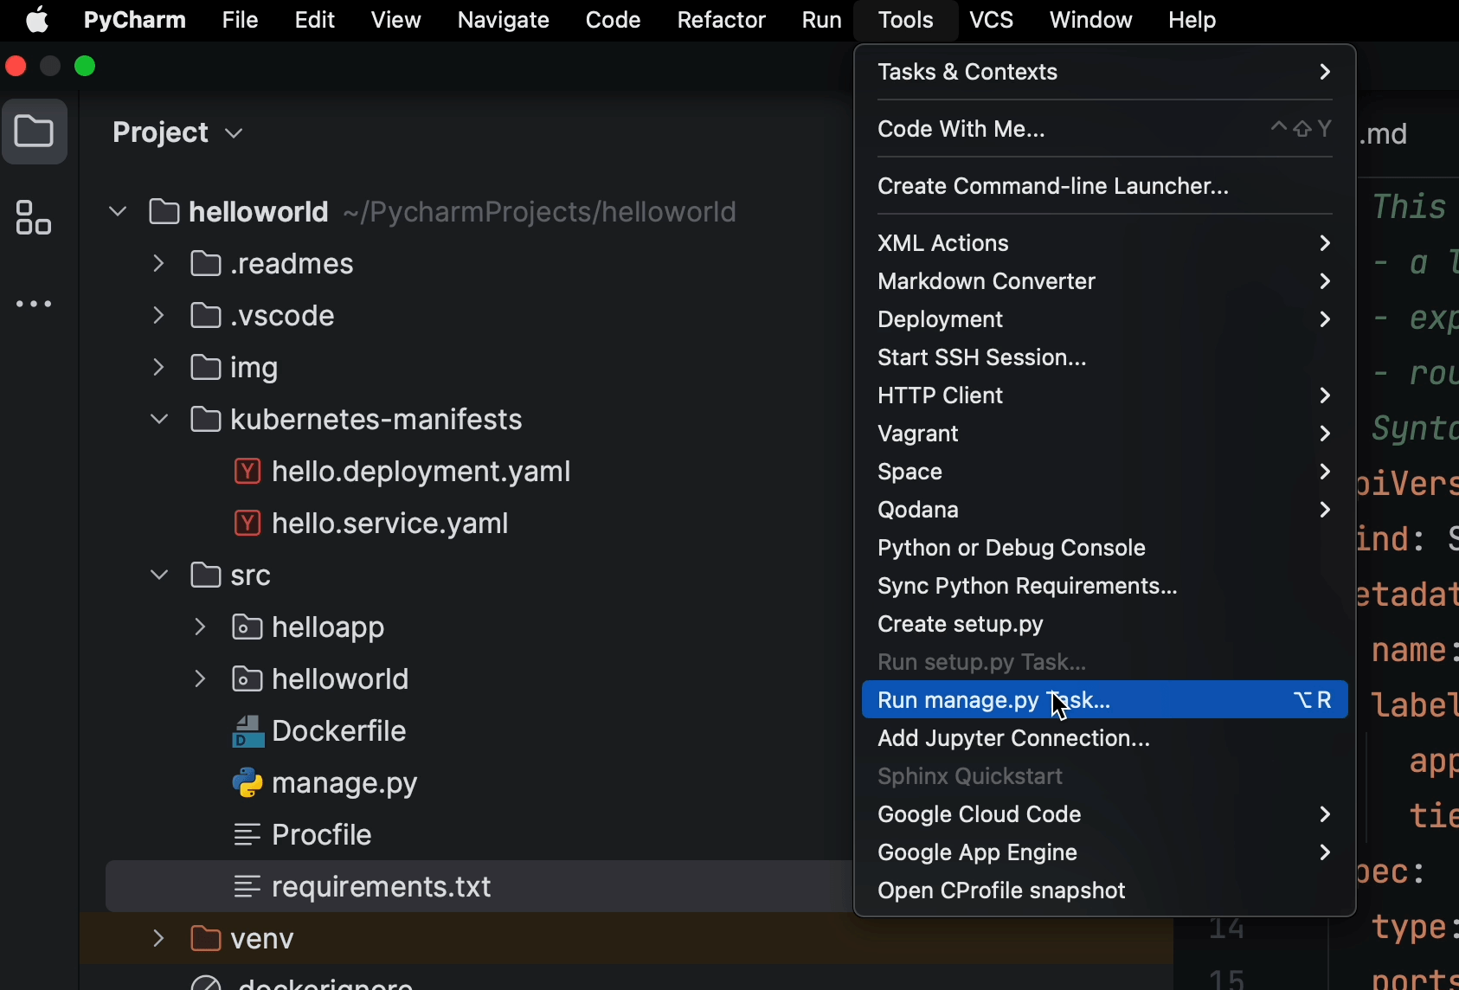Open hello.deployment.yaml via its YAML icon
Screen dimensions: 1459x990
tap(248, 472)
